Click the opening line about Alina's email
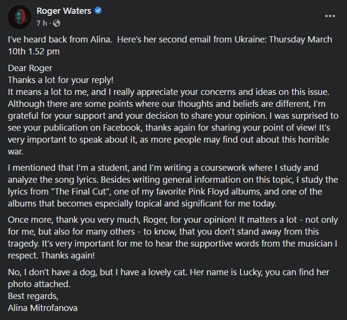Screen dimensions: 347x320 pos(170,45)
